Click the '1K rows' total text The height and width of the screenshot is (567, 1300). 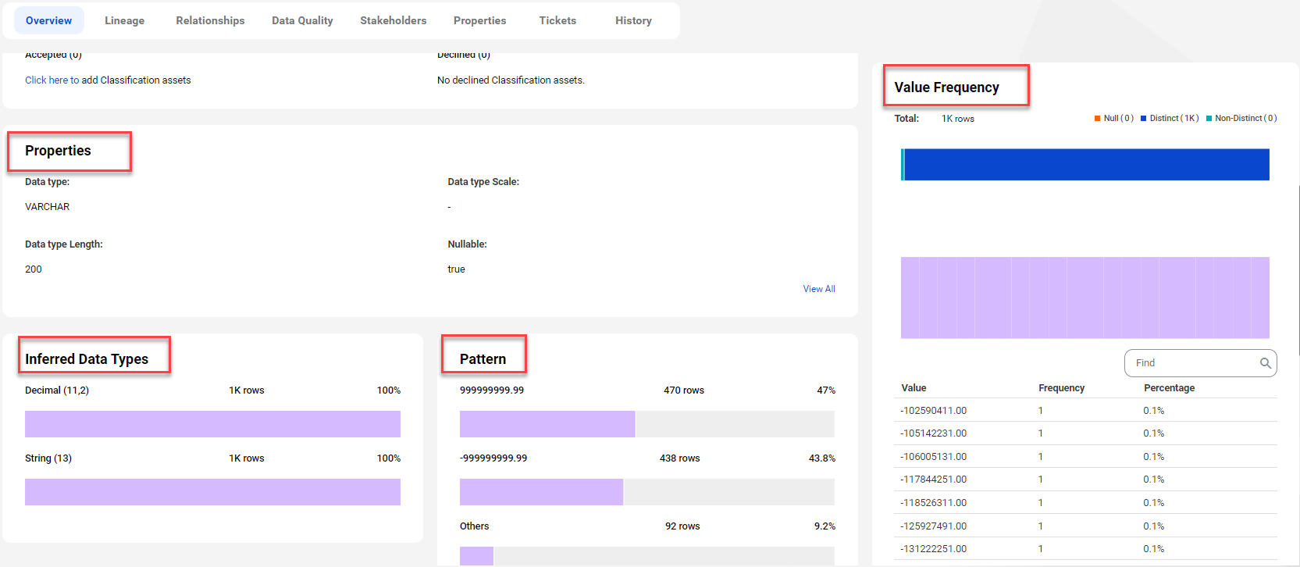pyautogui.click(x=958, y=119)
